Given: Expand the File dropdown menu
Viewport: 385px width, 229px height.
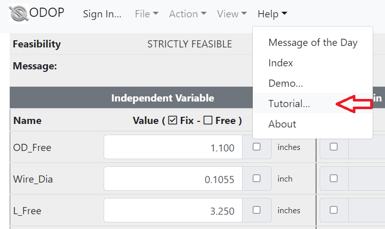Looking at the screenshot, I should click(x=147, y=14).
